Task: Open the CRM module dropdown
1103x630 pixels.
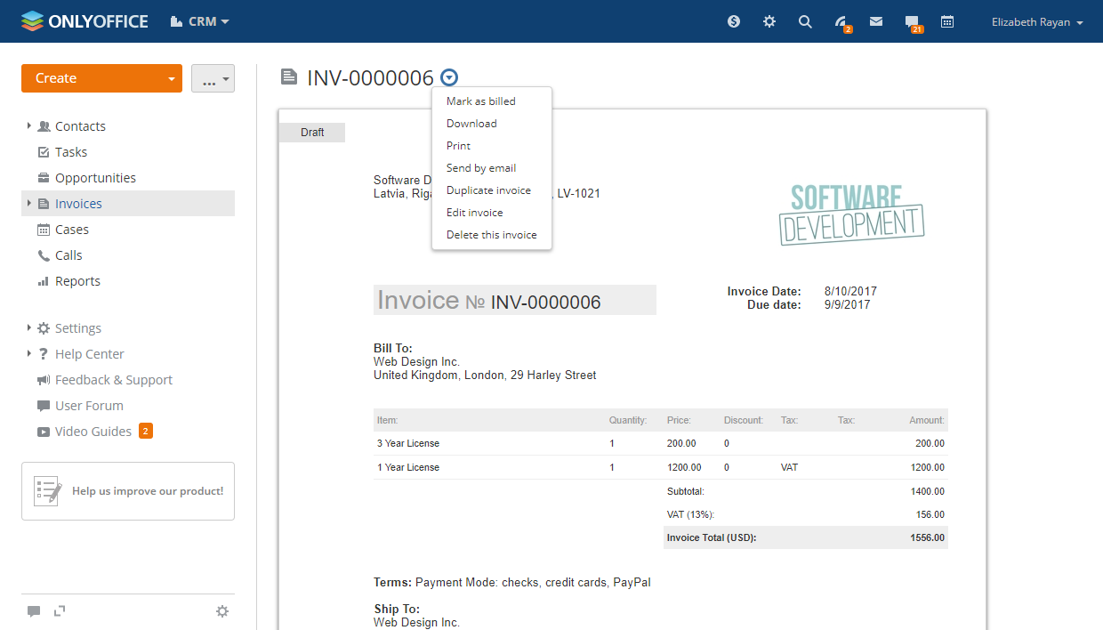Action: [200, 21]
